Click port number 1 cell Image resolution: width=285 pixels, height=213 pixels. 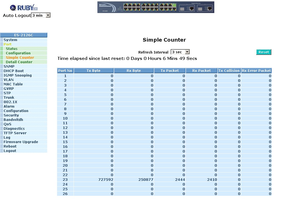pyautogui.click(x=65, y=76)
